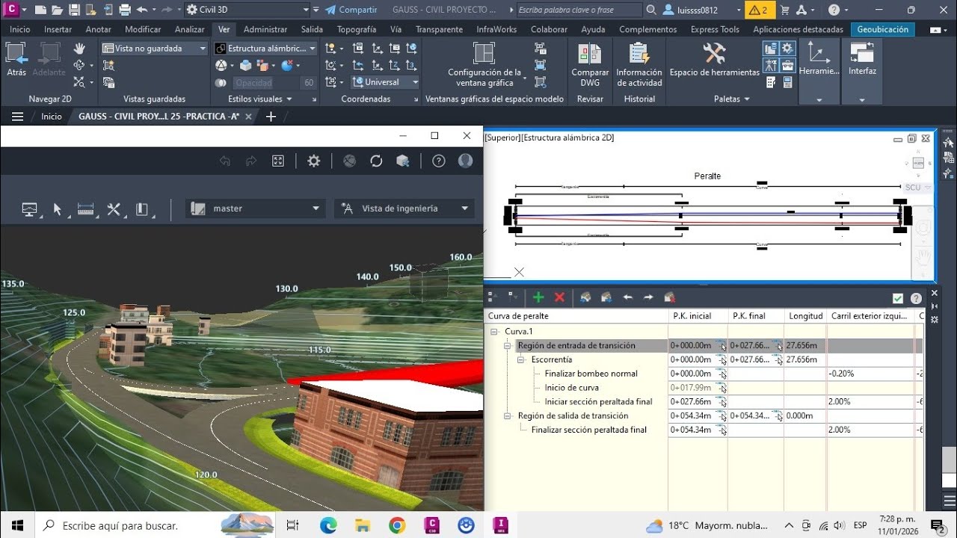Click left arrow in Peralte toolbar
Image resolution: width=957 pixels, height=538 pixels.
point(628,297)
